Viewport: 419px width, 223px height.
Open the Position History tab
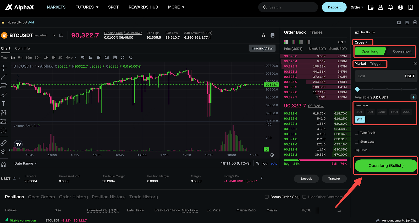pyautogui.click(x=108, y=197)
